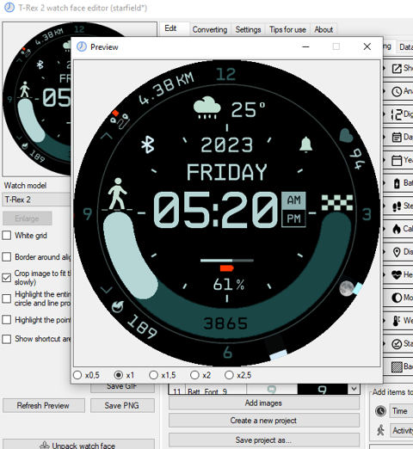
Task: Click the Analog clock element icon
Action: (x=397, y=91)
